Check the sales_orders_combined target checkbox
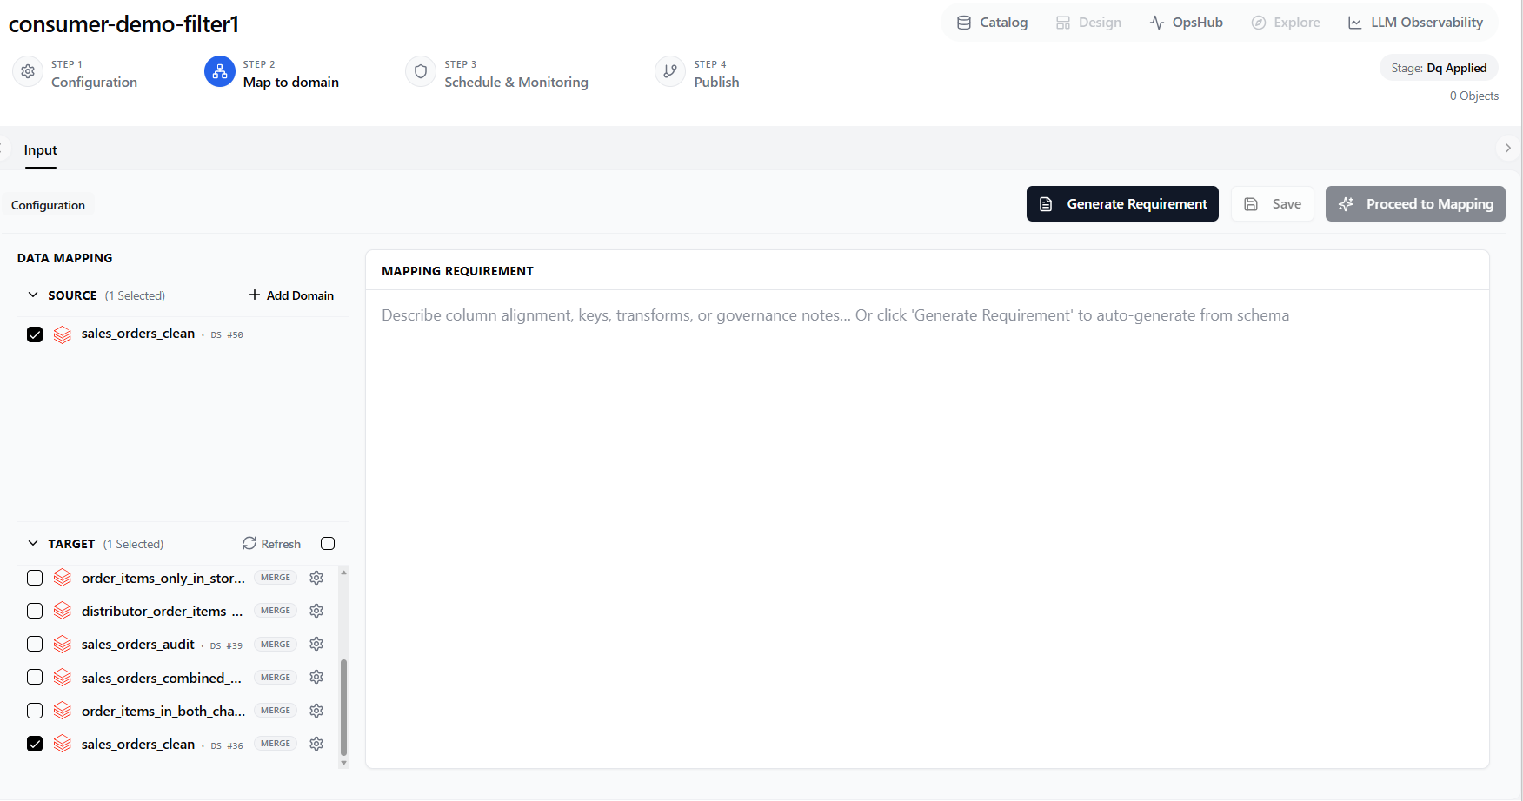Viewport: 1523px width, 801px height. click(x=35, y=677)
